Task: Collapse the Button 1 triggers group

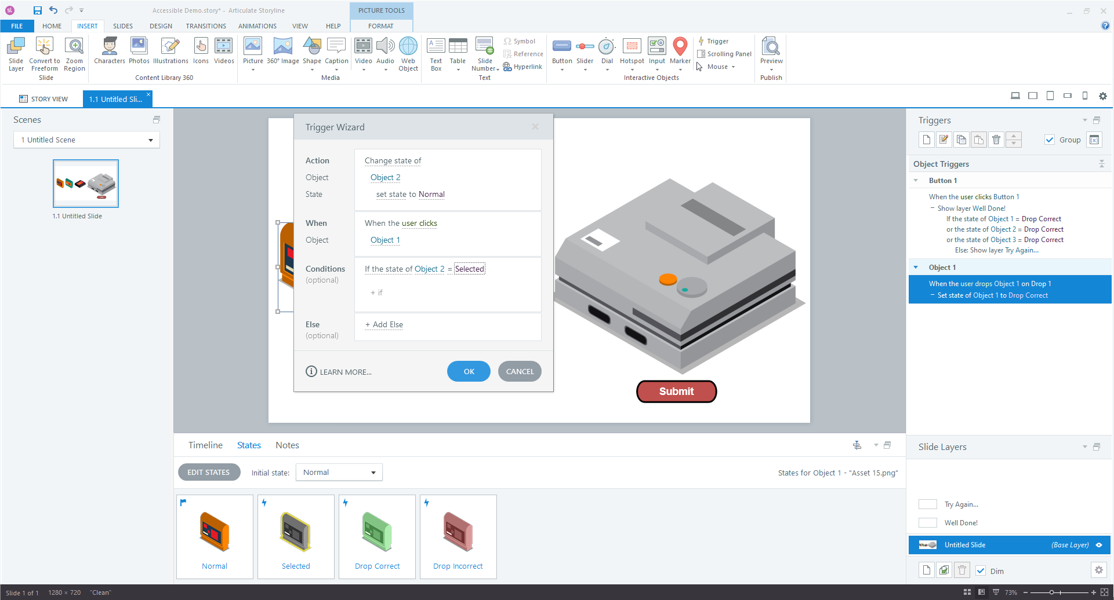Action: point(916,181)
